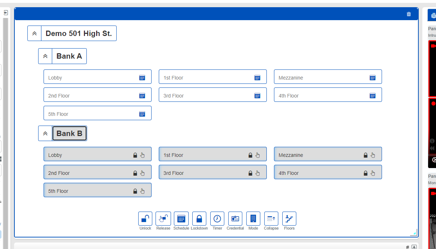The height and width of the screenshot is (249, 436).
Task: Open the Credential badge tool
Action: (235, 218)
